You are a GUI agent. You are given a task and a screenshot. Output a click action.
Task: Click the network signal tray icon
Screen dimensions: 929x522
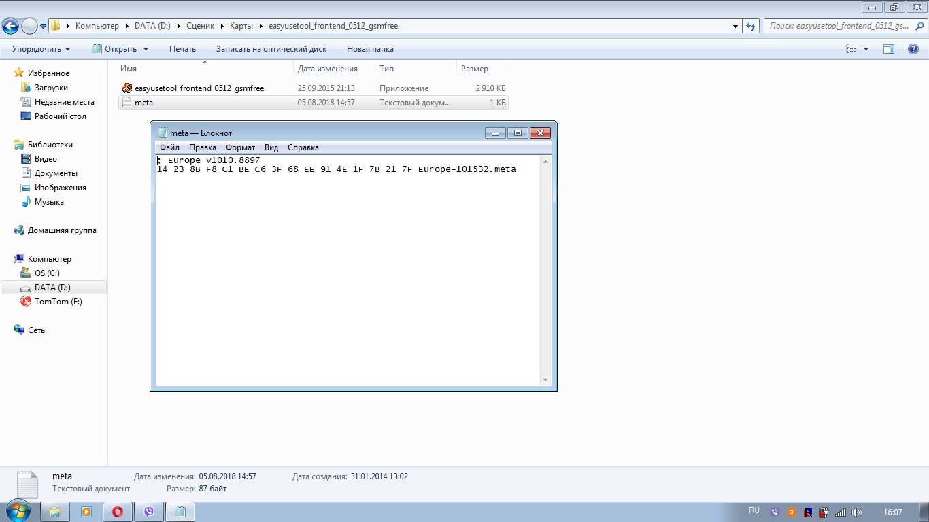[x=841, y=512]
